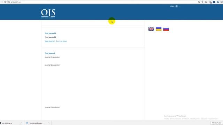Click the triangle-shaped extension icon
Screen dimensions: 223x125
[217, 2]
